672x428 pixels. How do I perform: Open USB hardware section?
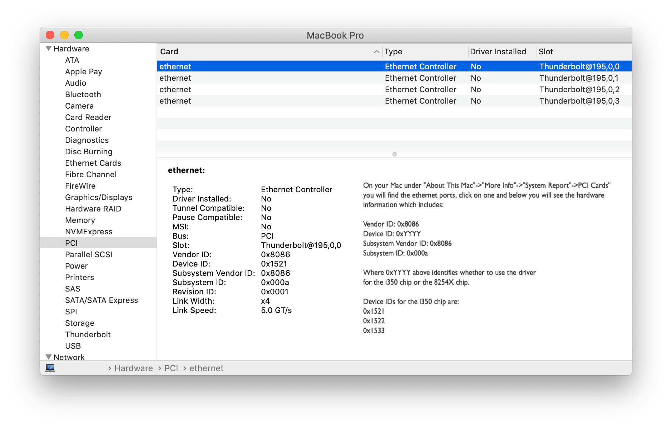point(73,346)
